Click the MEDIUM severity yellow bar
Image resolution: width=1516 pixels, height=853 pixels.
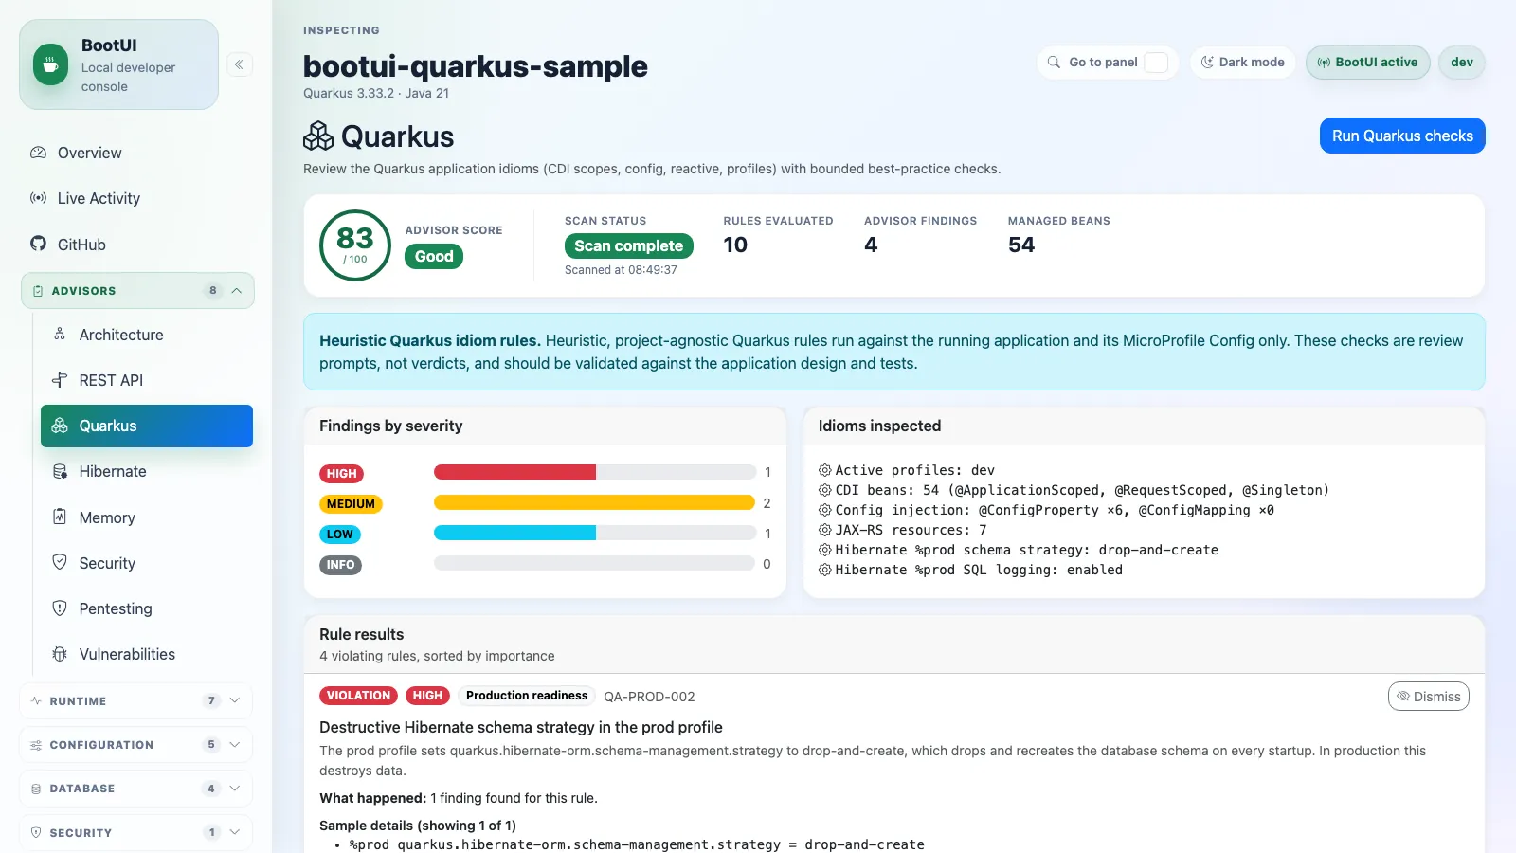(594, 502)
